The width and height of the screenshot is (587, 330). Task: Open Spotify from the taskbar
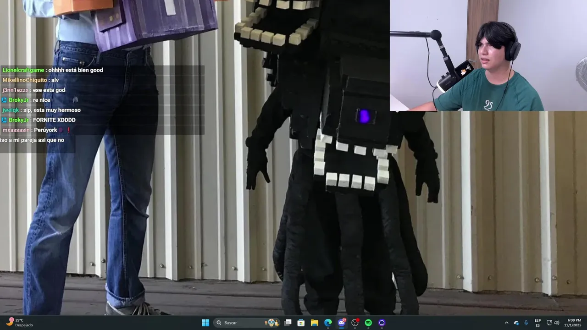[x=368, y=323]
